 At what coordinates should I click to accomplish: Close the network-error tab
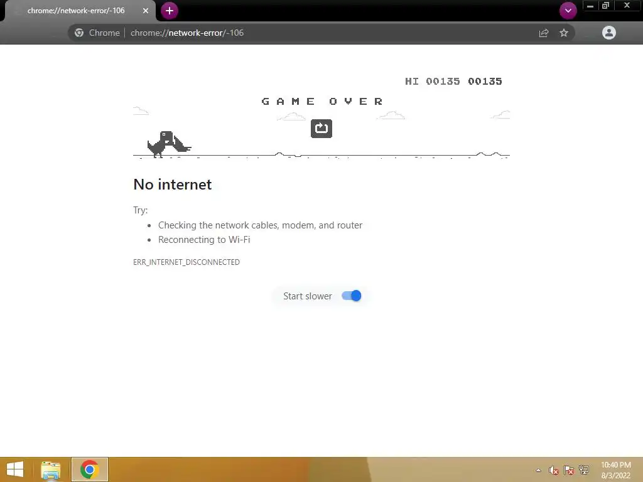pyautogui.click(x=146, y=11)
